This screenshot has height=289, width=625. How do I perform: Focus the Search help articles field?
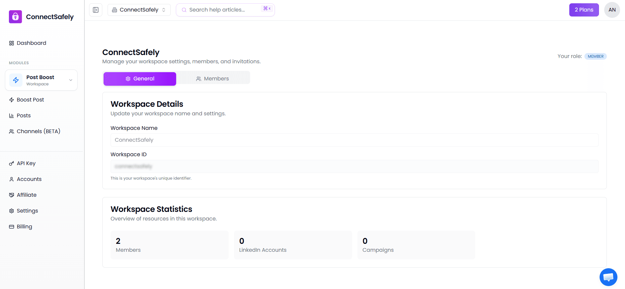[x=225, y=10]
